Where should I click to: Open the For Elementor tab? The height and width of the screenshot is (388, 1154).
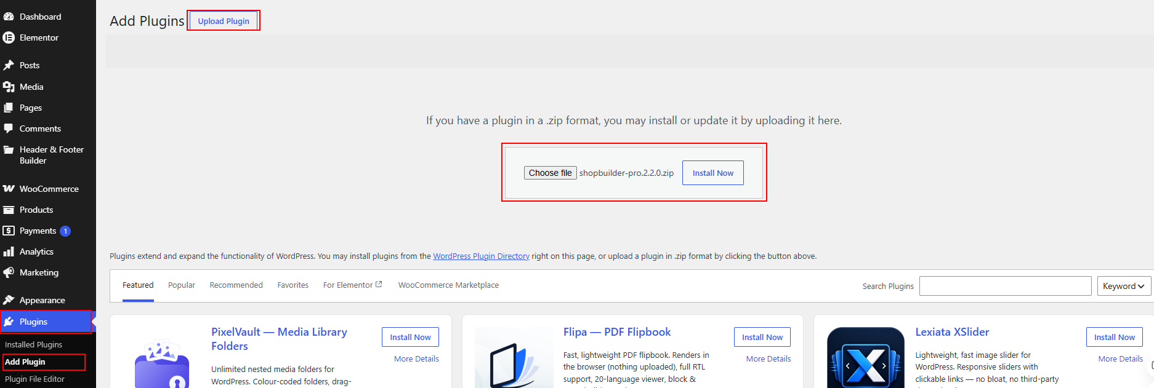(x=352, y=285)
